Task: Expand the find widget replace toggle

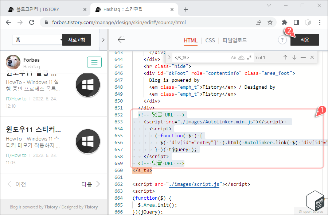Action: [x=169, y=57]
